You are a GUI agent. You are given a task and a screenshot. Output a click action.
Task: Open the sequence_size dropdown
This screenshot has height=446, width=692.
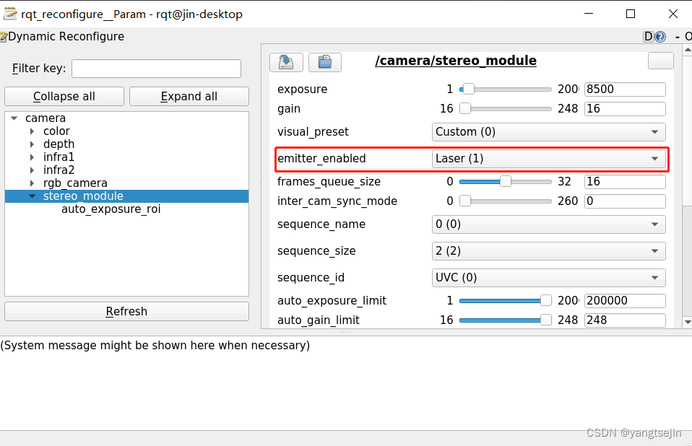pos(548,251)
